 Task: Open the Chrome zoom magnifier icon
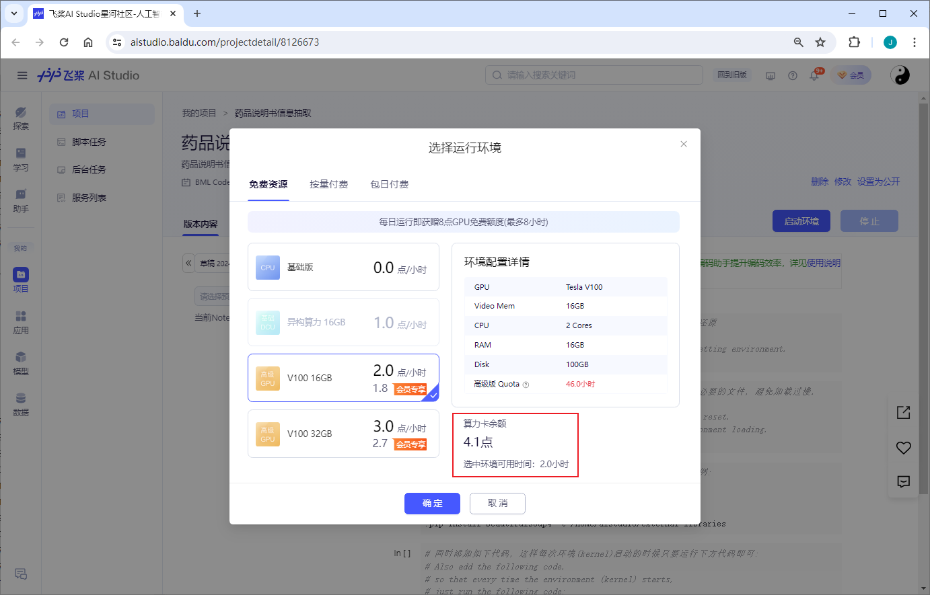799,42
